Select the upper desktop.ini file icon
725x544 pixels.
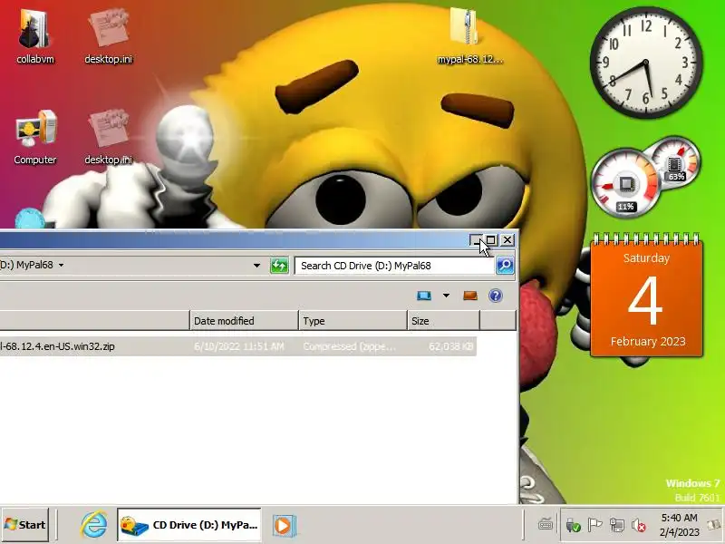click(109, 36)
